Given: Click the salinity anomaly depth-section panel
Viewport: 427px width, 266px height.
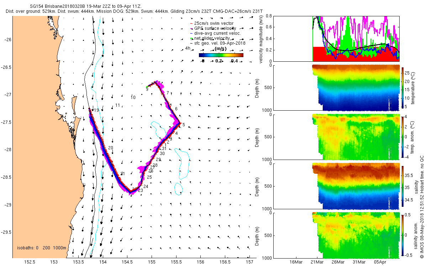Looking at the screenshot, I should [336, 235].
